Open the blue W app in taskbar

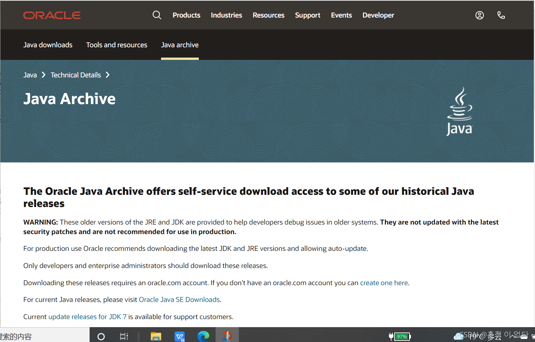tap(179, 337)
